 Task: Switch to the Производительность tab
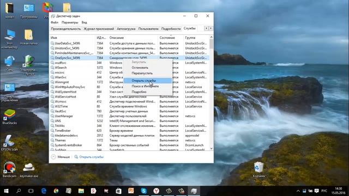65,29
